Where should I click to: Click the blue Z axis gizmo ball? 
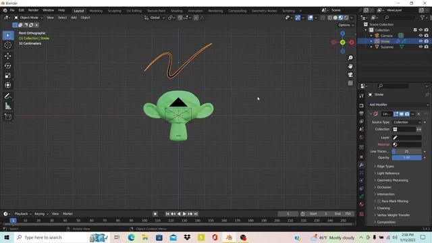click(x=342, y=33)
